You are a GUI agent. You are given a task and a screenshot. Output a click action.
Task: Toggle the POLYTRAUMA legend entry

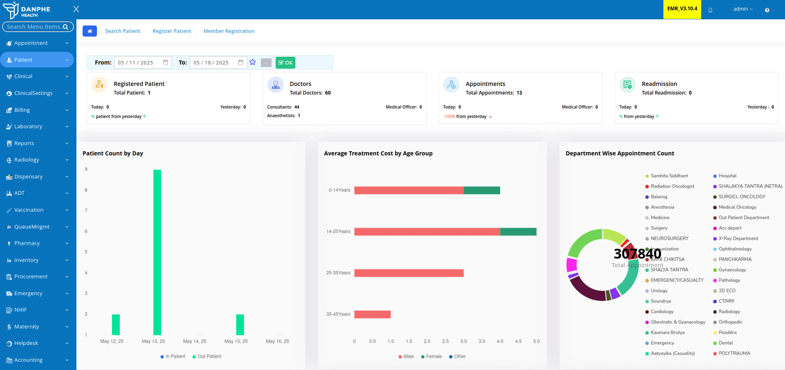point(731,353)
